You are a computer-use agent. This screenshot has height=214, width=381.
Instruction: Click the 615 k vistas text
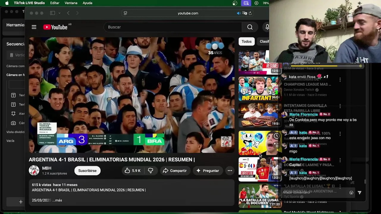point(42,185)
